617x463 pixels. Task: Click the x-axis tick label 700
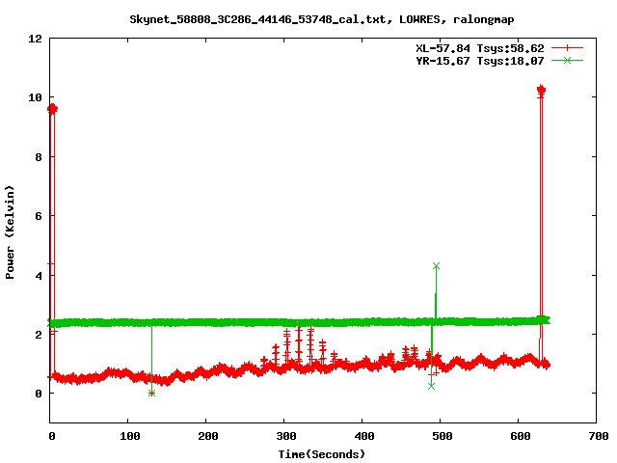[599, 436]
